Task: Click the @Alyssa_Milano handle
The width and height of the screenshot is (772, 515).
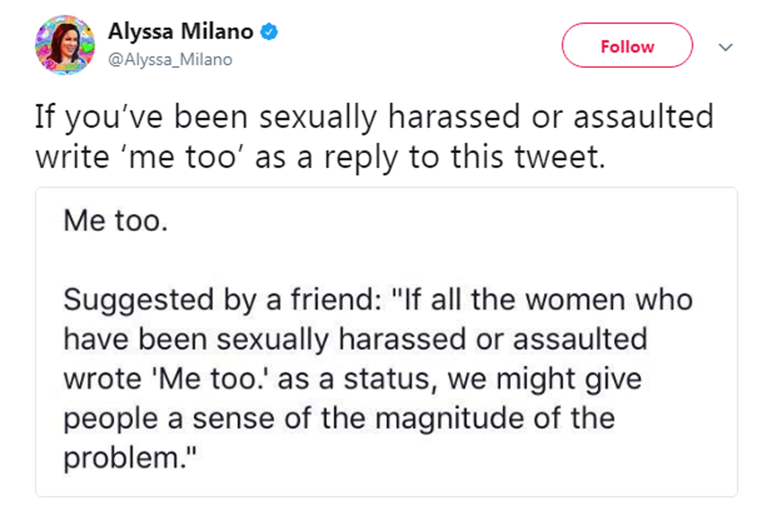Action: coord(170,60)
